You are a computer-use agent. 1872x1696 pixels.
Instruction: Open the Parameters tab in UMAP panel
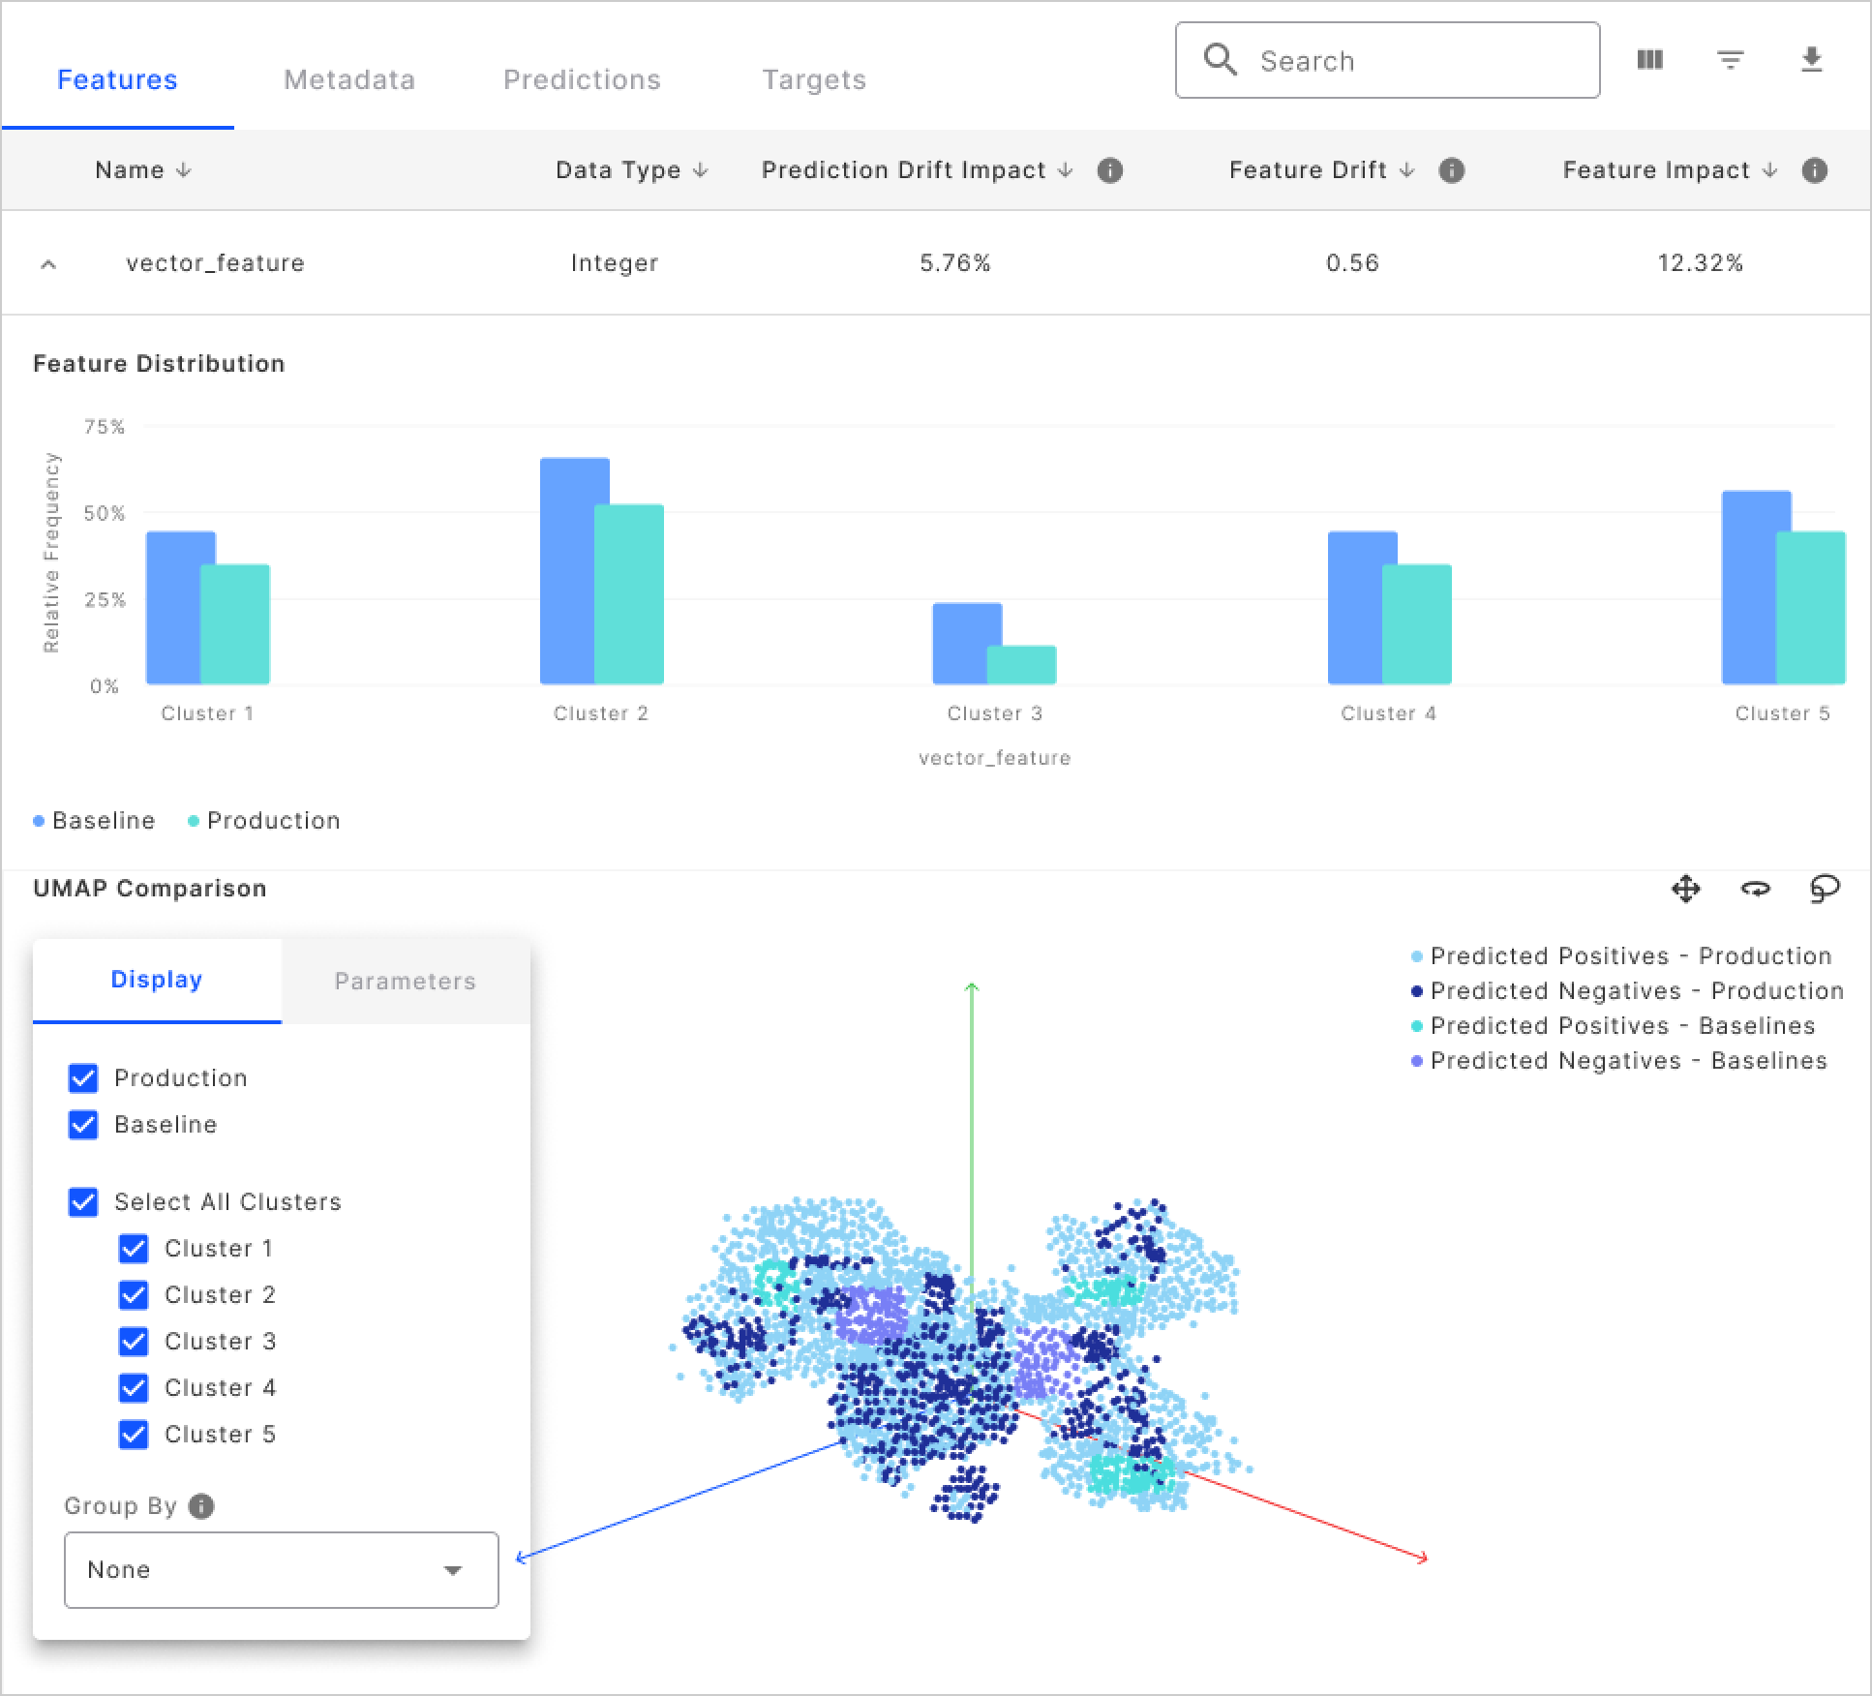tap(406, 980)
